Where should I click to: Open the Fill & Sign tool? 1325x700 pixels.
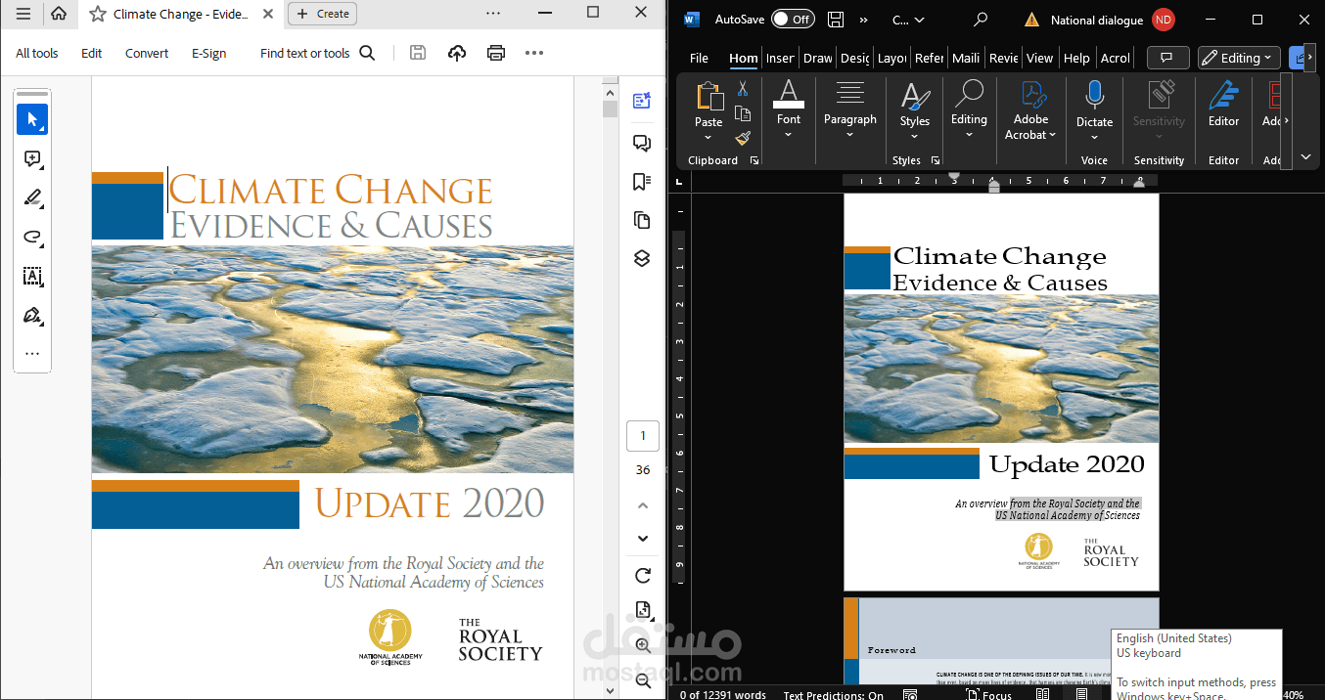(32, 315)
